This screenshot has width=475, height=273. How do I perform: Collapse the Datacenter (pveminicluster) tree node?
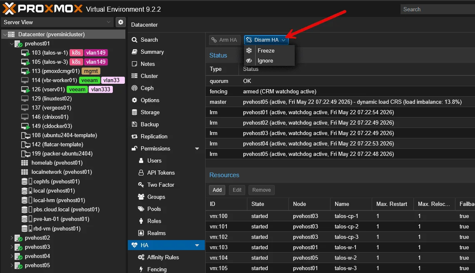[x=5, y=35]
